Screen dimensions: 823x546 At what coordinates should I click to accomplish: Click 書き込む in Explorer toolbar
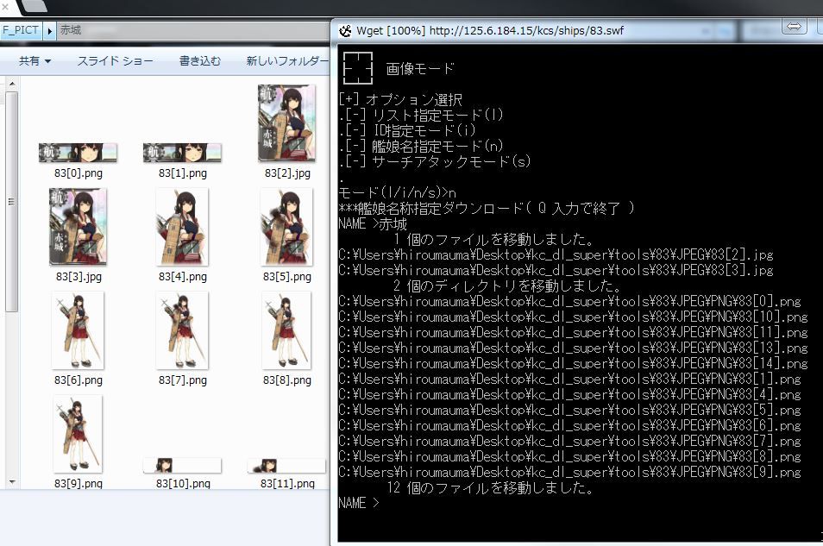[x=200, y=61]
